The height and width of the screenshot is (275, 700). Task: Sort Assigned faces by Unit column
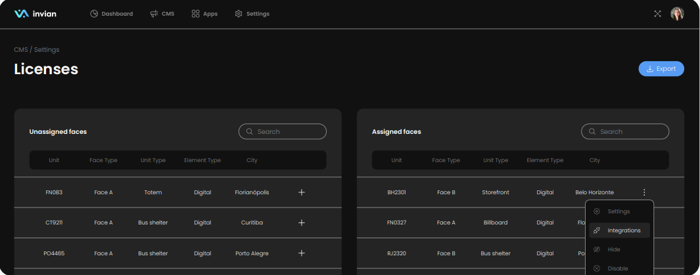click(x=396, y=160)
